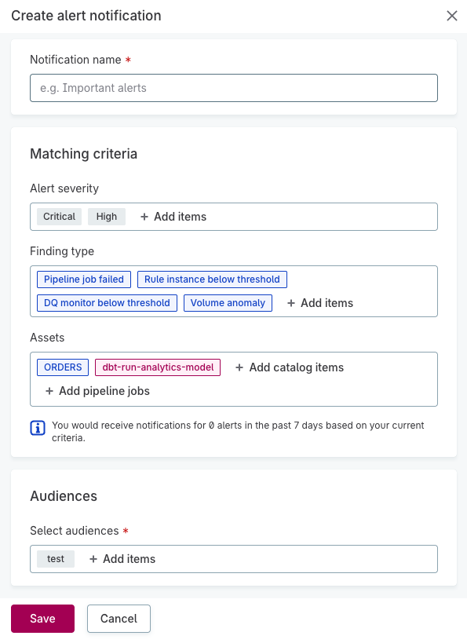Close the Create alert notification dialog
The image size is (467, 643).
tap(451, 16)
